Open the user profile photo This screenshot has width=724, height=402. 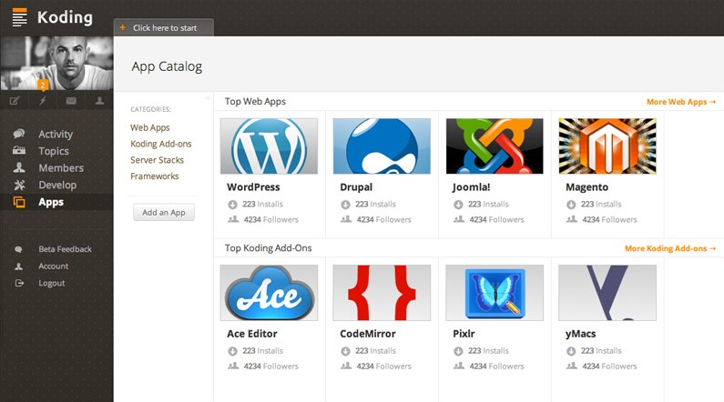(x=56, y=63)
